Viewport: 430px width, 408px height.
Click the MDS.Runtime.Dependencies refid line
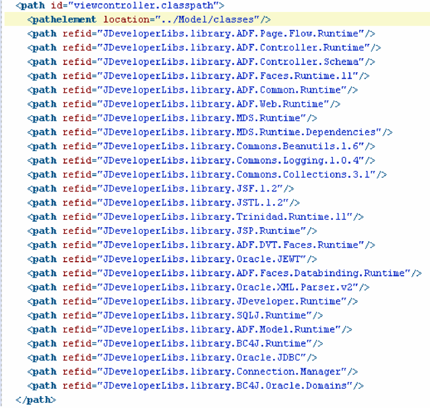point(210,132)
